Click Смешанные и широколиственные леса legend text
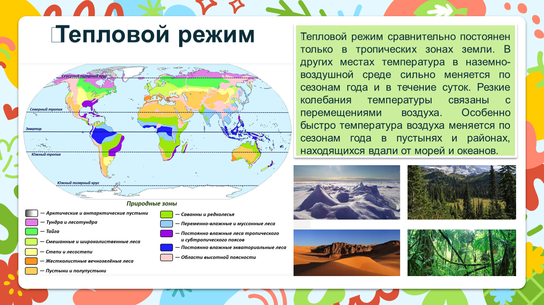Screen dimensions: 544x305 (93, 242)
